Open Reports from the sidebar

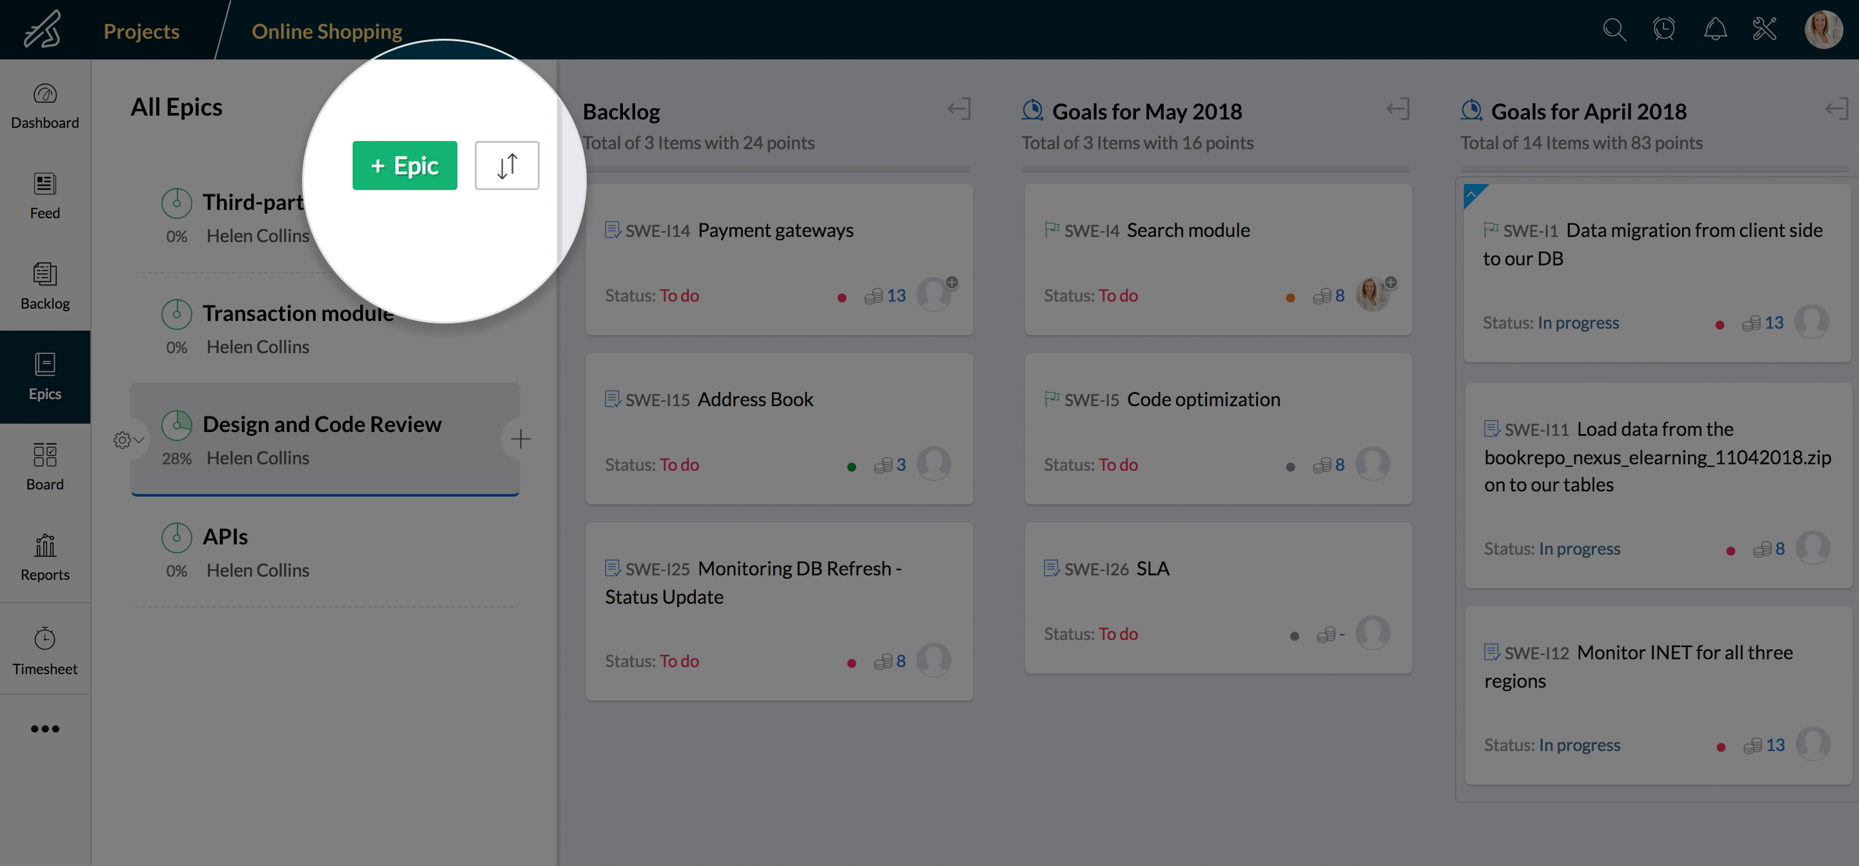point(45,557)
